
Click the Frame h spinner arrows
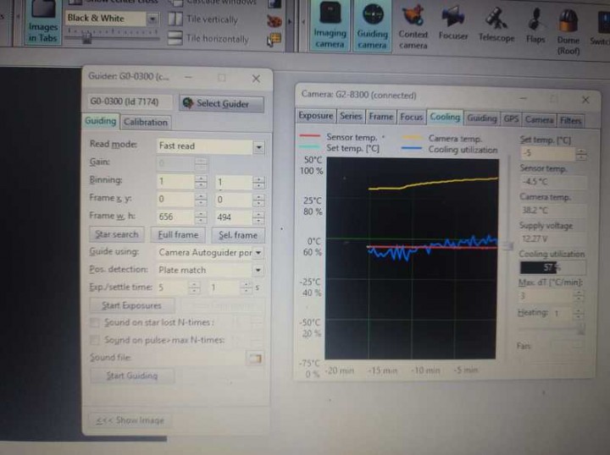[x=258, y=218]
